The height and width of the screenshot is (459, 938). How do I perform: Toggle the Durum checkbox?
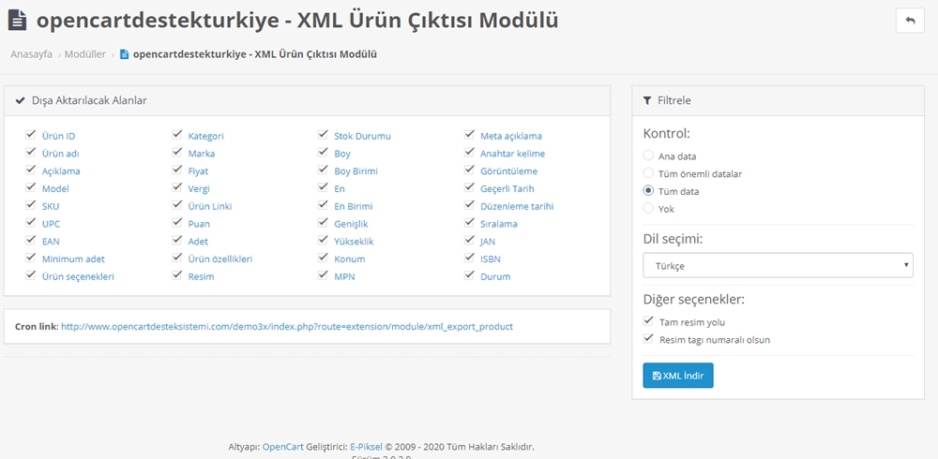coord(470,275)
